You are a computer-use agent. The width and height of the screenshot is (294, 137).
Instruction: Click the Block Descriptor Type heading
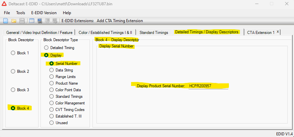61,40
